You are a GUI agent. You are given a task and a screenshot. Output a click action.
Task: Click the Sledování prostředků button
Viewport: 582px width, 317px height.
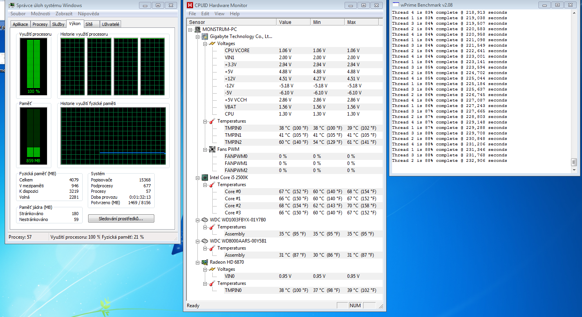point(121,219)
